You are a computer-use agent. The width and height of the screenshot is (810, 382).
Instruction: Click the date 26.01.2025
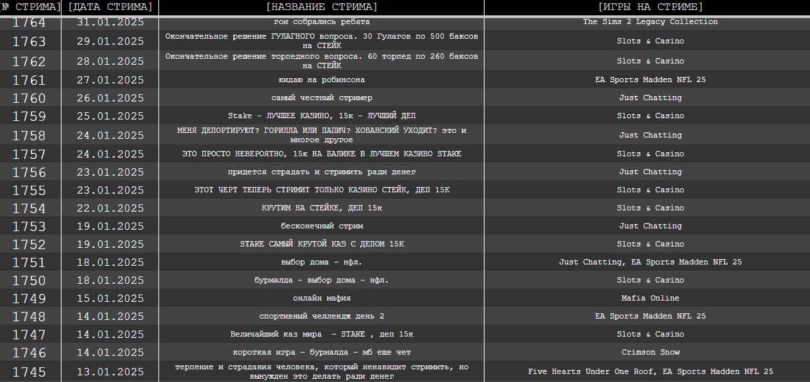coord(110,98)
